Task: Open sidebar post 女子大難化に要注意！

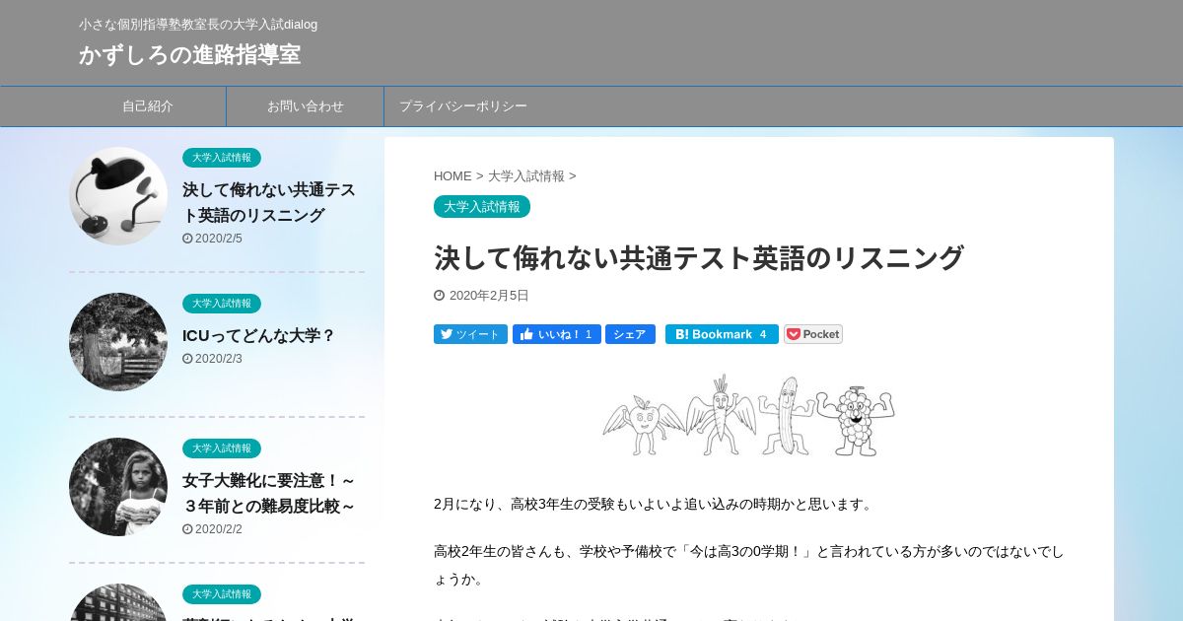Action: (269, 493)
